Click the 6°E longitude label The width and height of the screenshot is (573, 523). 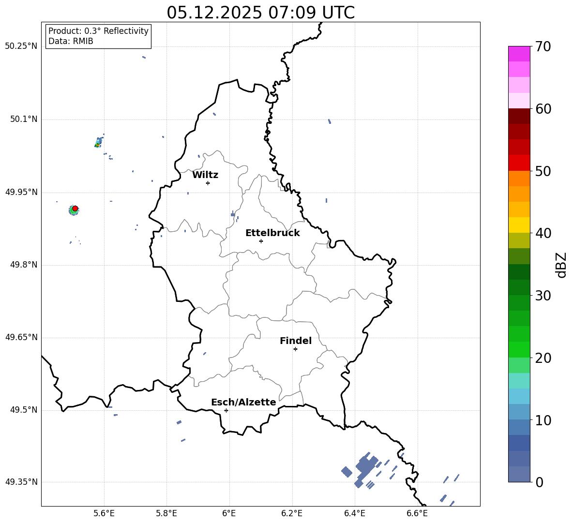[229, 514]
